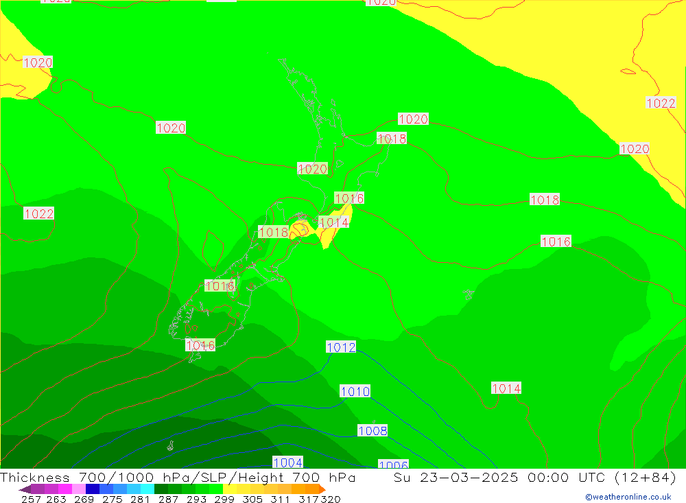Screen dimensions: 686x503
Task: Click the legend value 293
Action: click(196, 499)
